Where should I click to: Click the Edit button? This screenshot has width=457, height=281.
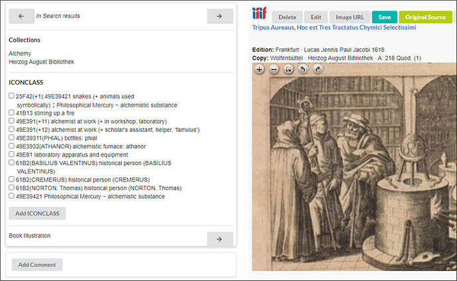tap(316, 17)
